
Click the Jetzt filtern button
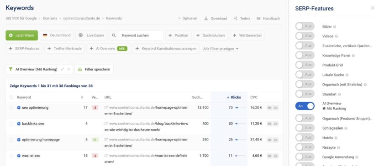[x=22, y=35]
